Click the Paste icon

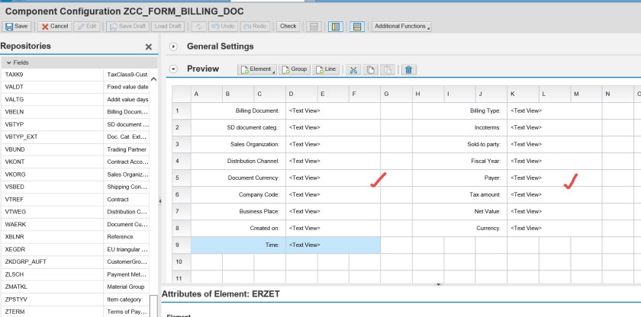click(x=387, y=70)
